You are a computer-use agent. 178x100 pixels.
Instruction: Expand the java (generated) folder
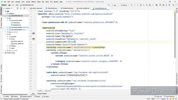pos(5,32)
